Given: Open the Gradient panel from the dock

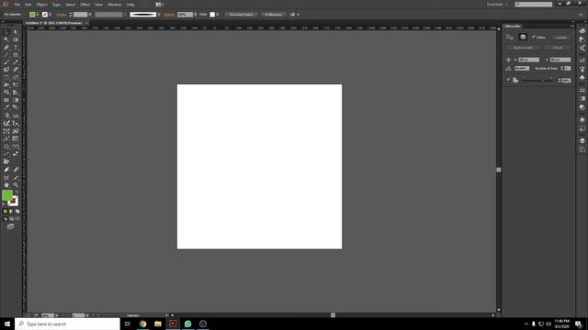Looking at the screenshot, I should (x=582, y=98).
